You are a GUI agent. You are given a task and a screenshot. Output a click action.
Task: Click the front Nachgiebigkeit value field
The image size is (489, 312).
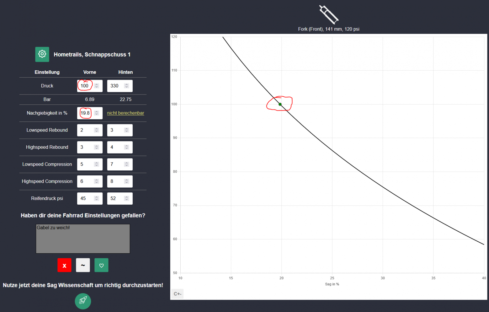pyautogui.click(x=86, y=113)
